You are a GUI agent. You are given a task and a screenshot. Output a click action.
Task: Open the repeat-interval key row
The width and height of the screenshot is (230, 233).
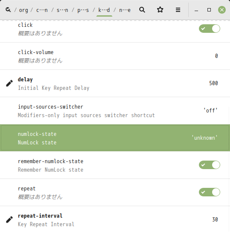pos(115,219)
